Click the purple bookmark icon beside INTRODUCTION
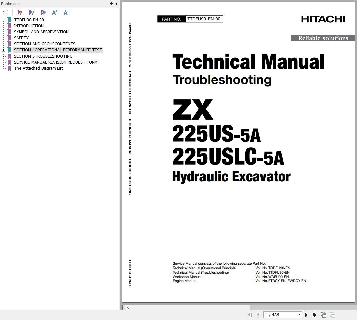Screen dimensions: 357x320 [x=9, y=26]
